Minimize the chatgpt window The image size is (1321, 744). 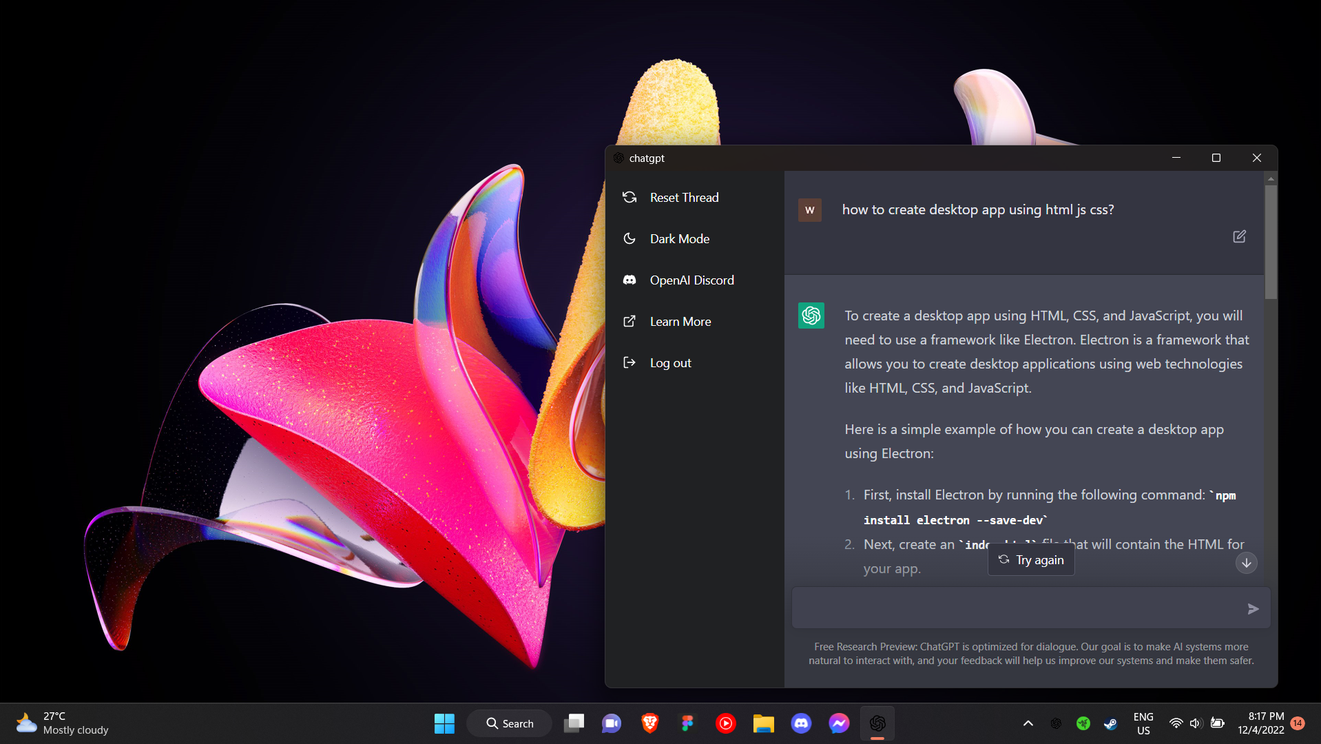point(1176,158)
